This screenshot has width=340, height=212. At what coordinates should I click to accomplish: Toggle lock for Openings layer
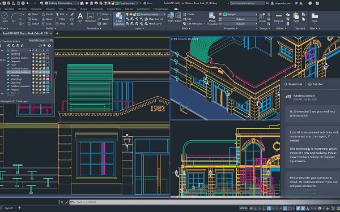tap(40, 83)
